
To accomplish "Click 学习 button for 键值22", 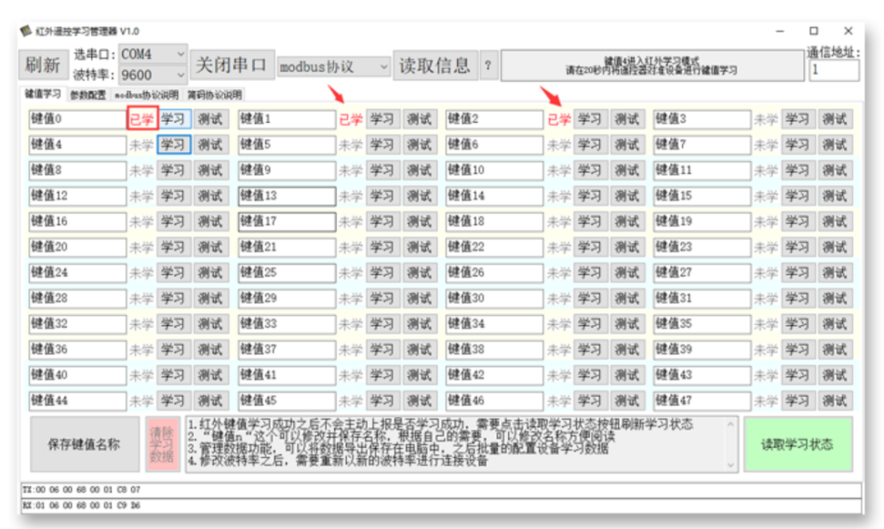I will coord(590,248).
